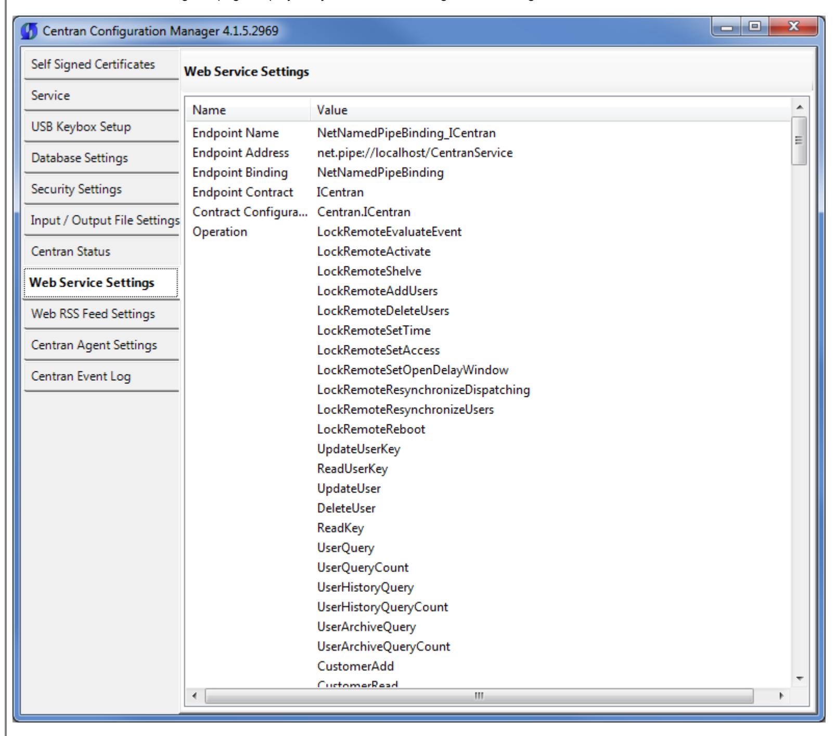837x736 pixels.
Task: Select the Endpoint Contract row
Action: (x=488, y=192)
